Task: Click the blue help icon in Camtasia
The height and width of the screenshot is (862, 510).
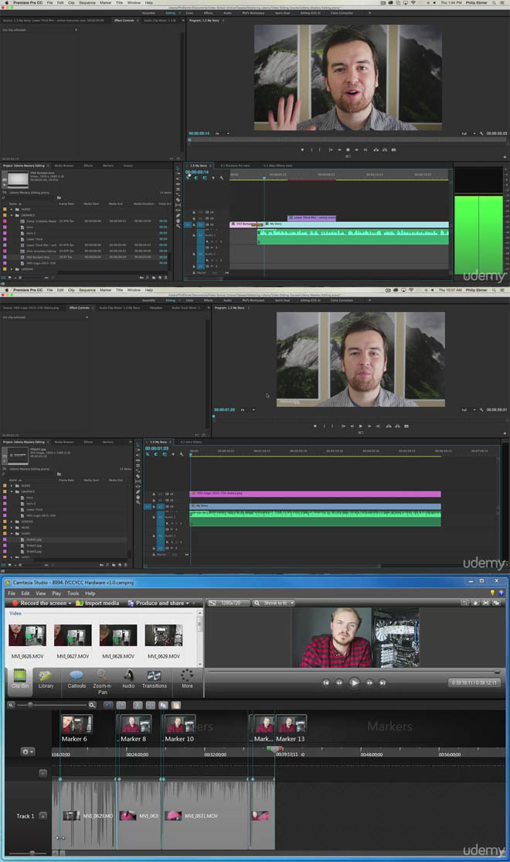Action: 501,593
